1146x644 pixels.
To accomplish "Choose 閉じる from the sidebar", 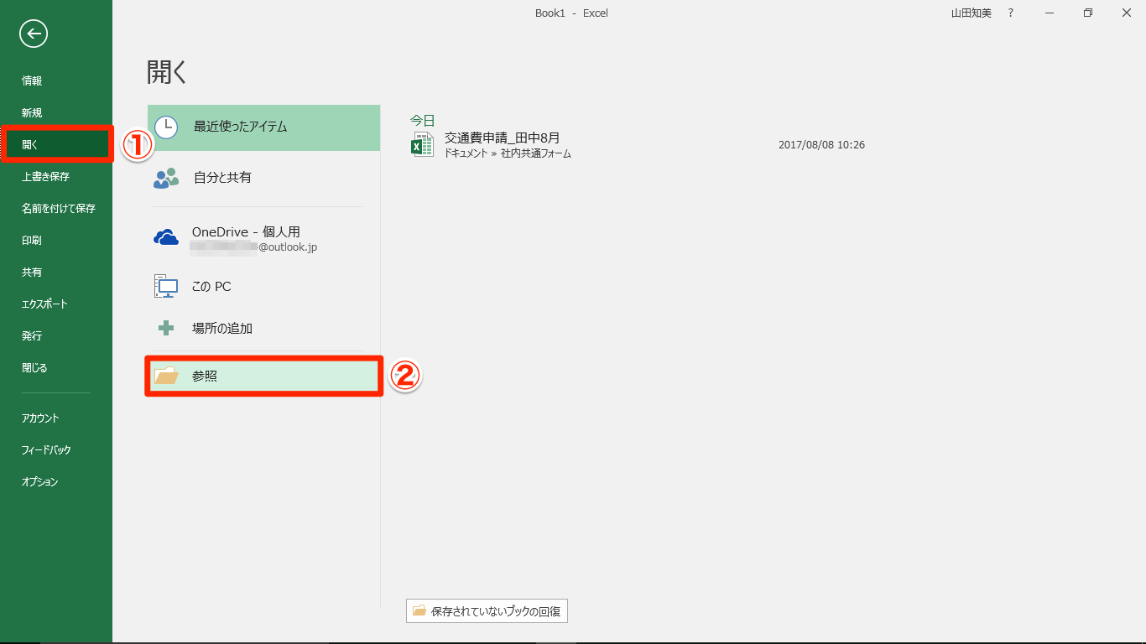I will [x=56, y=367].
